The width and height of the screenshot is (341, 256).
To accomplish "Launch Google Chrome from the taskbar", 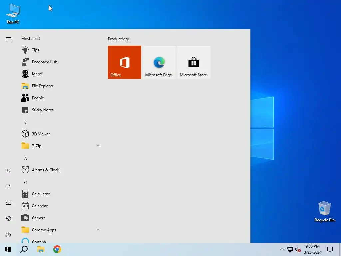I will 57,249.
